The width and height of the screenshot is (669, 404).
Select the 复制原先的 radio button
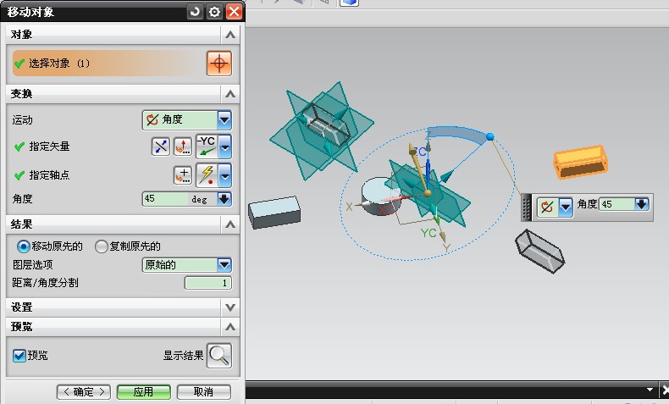[101, 246]
